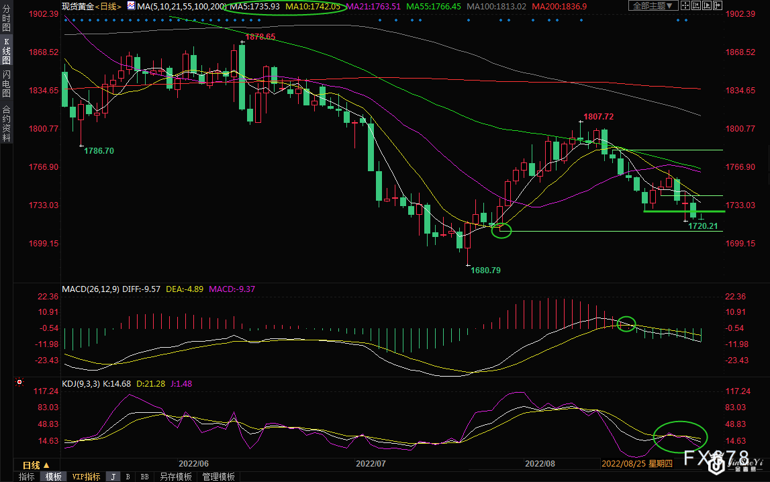Open the 合约资料 side tab
770x482 pixels.
point(6,124)
